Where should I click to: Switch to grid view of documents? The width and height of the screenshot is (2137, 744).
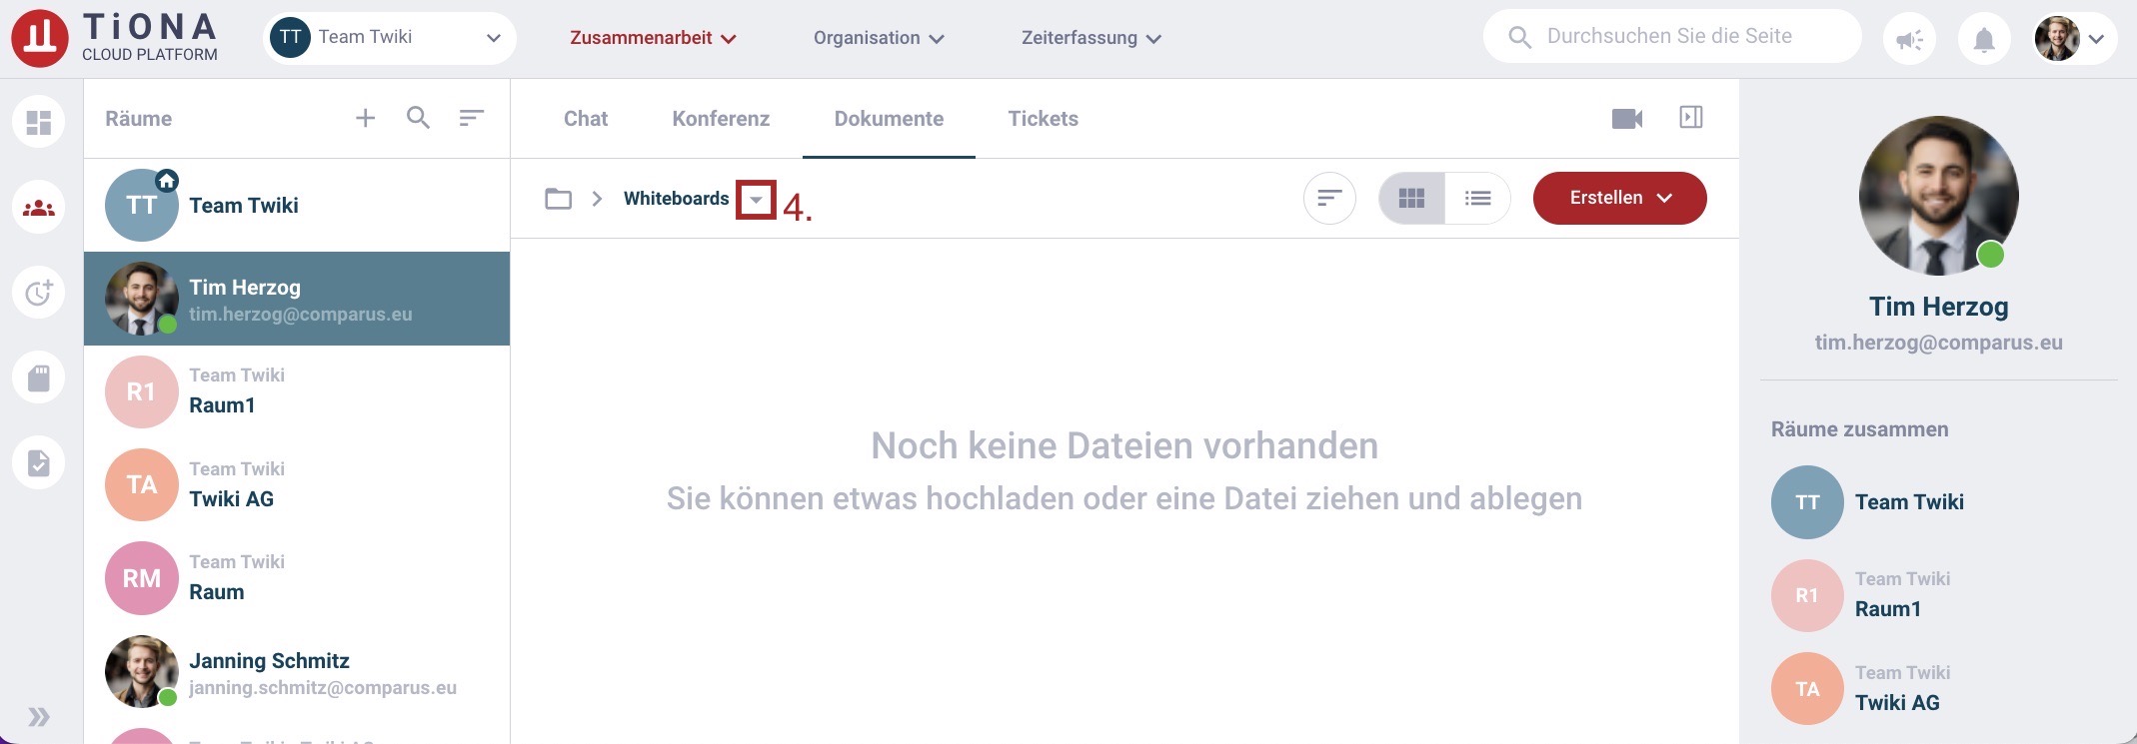1411,198
